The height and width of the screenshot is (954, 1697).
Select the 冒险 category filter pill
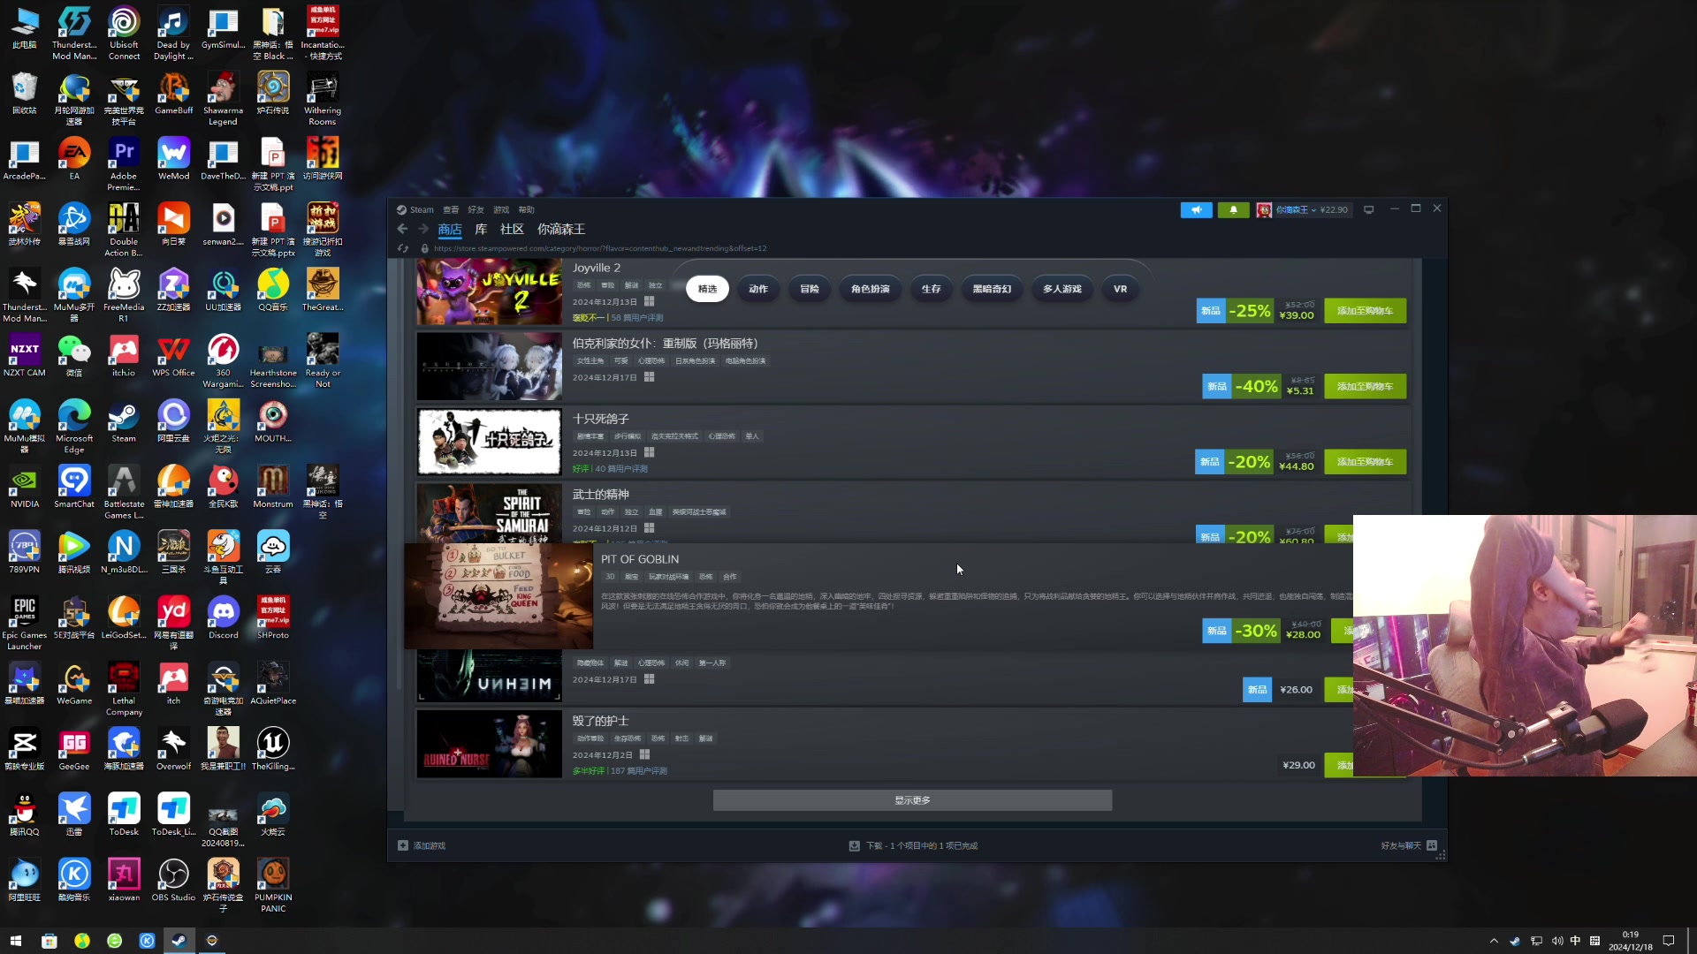tap(810, 289)
